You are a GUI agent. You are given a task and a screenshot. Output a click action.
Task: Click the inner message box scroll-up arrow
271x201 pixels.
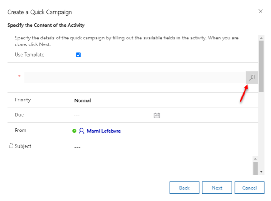(255, 158)
